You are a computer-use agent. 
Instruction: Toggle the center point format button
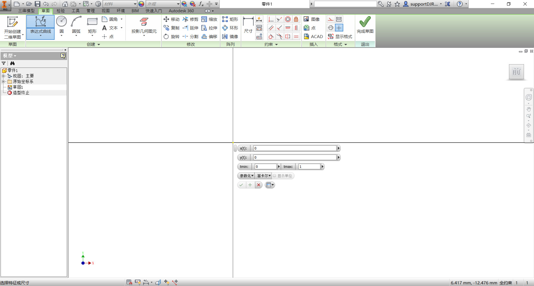(x=339, y=28)
